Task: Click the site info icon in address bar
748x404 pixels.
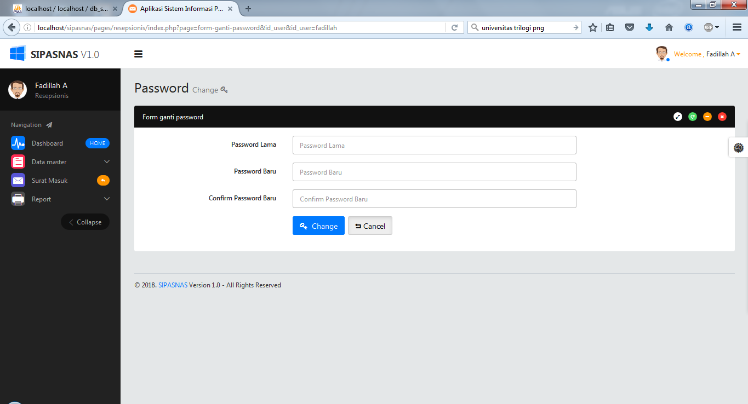Action: (27, 27)
